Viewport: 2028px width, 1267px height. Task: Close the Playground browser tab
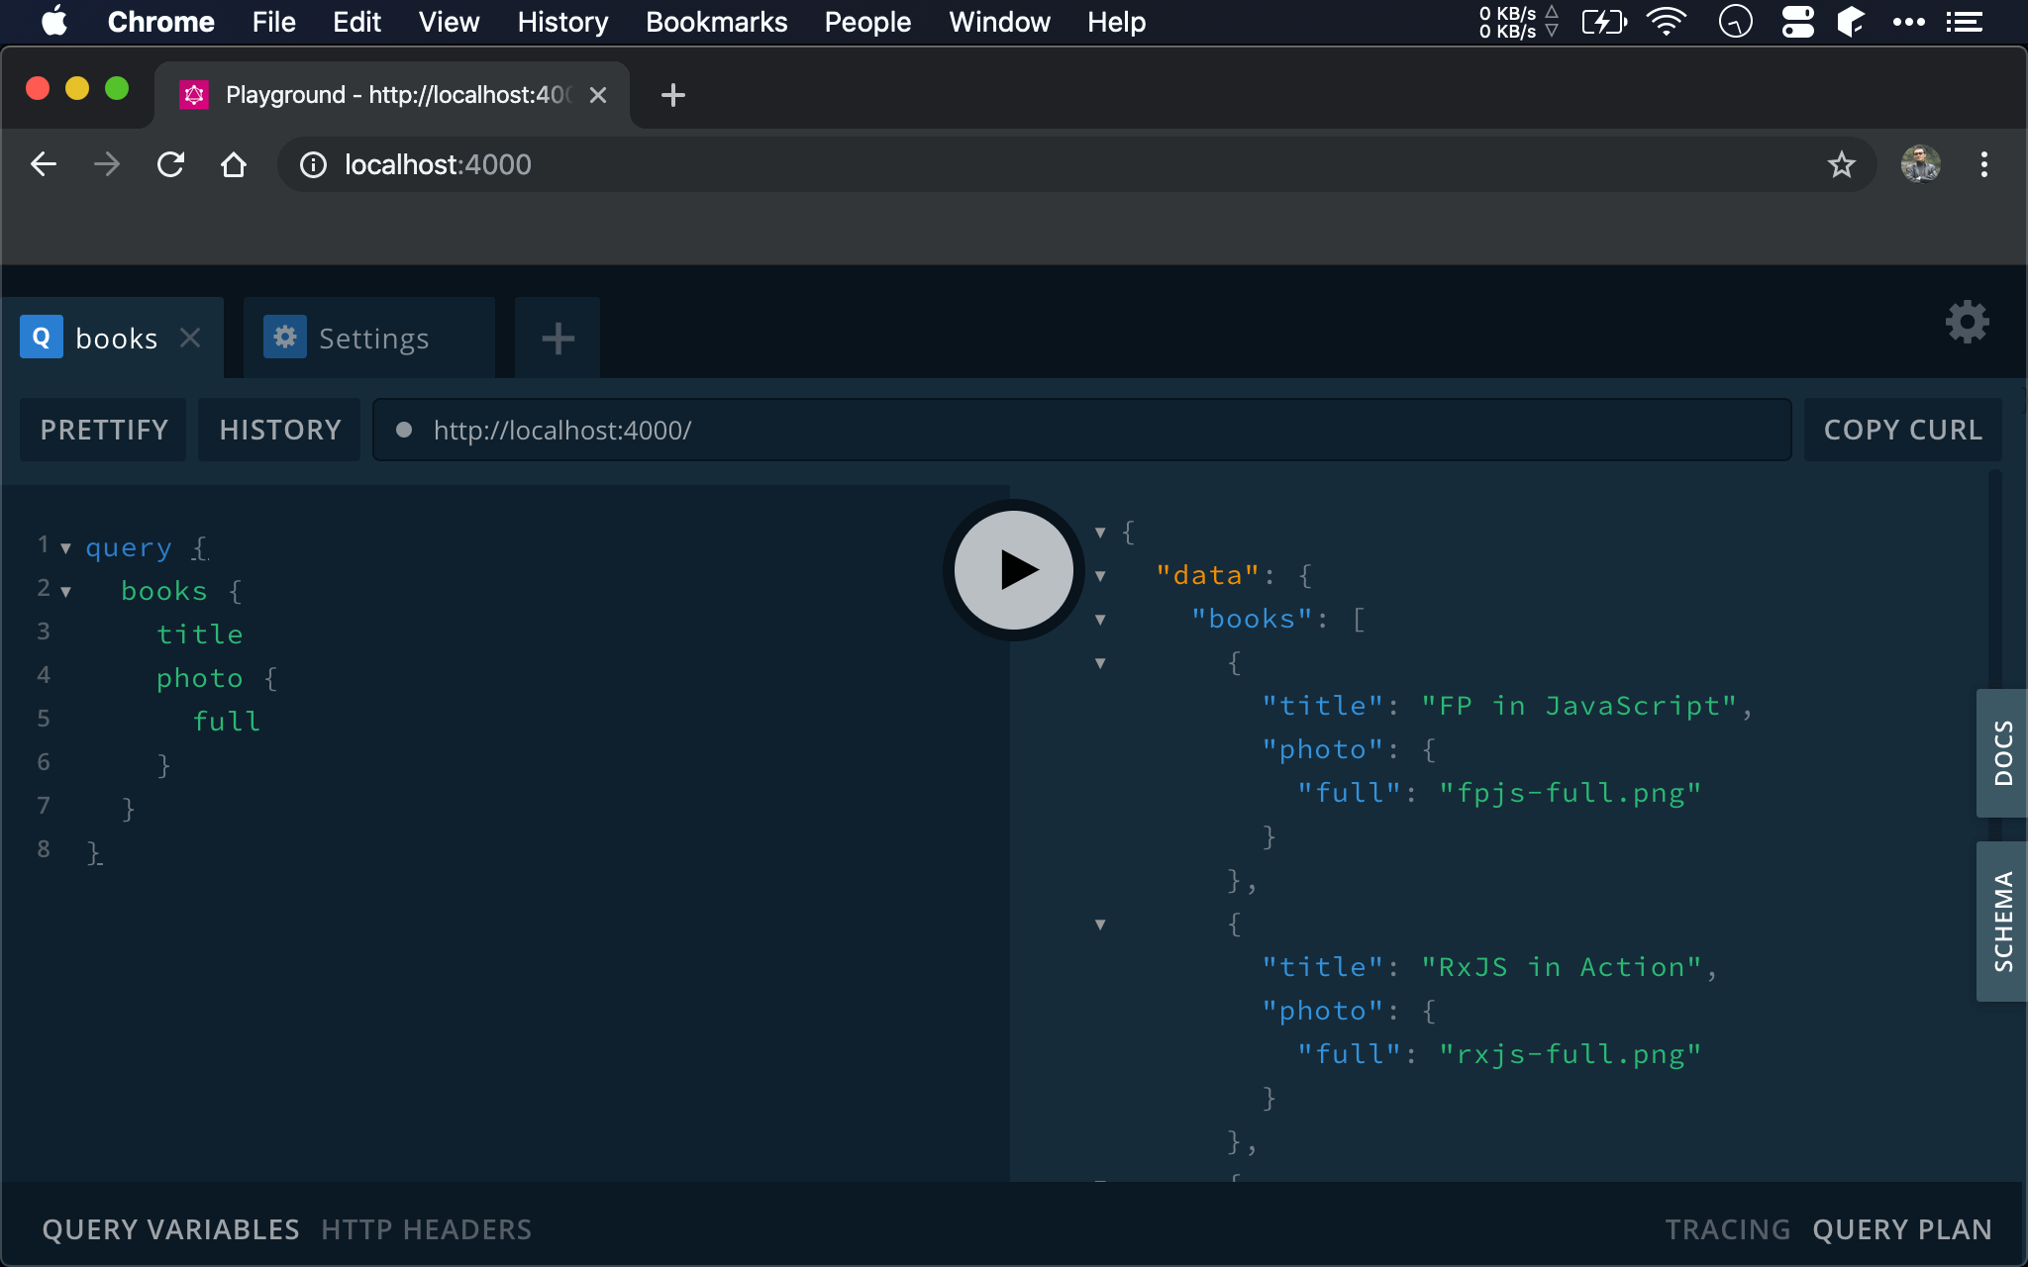(598, 95)
